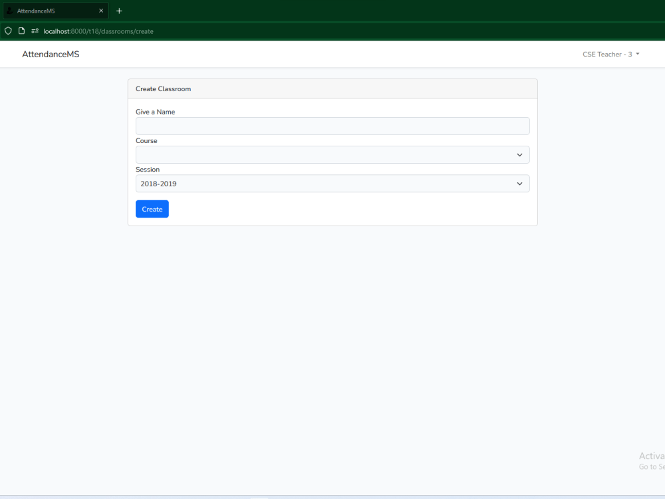Click the Create Classroom card header

[163, 88]
